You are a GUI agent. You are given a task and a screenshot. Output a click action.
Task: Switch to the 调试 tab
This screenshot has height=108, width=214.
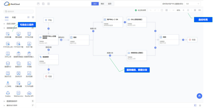tap(102, 4)
